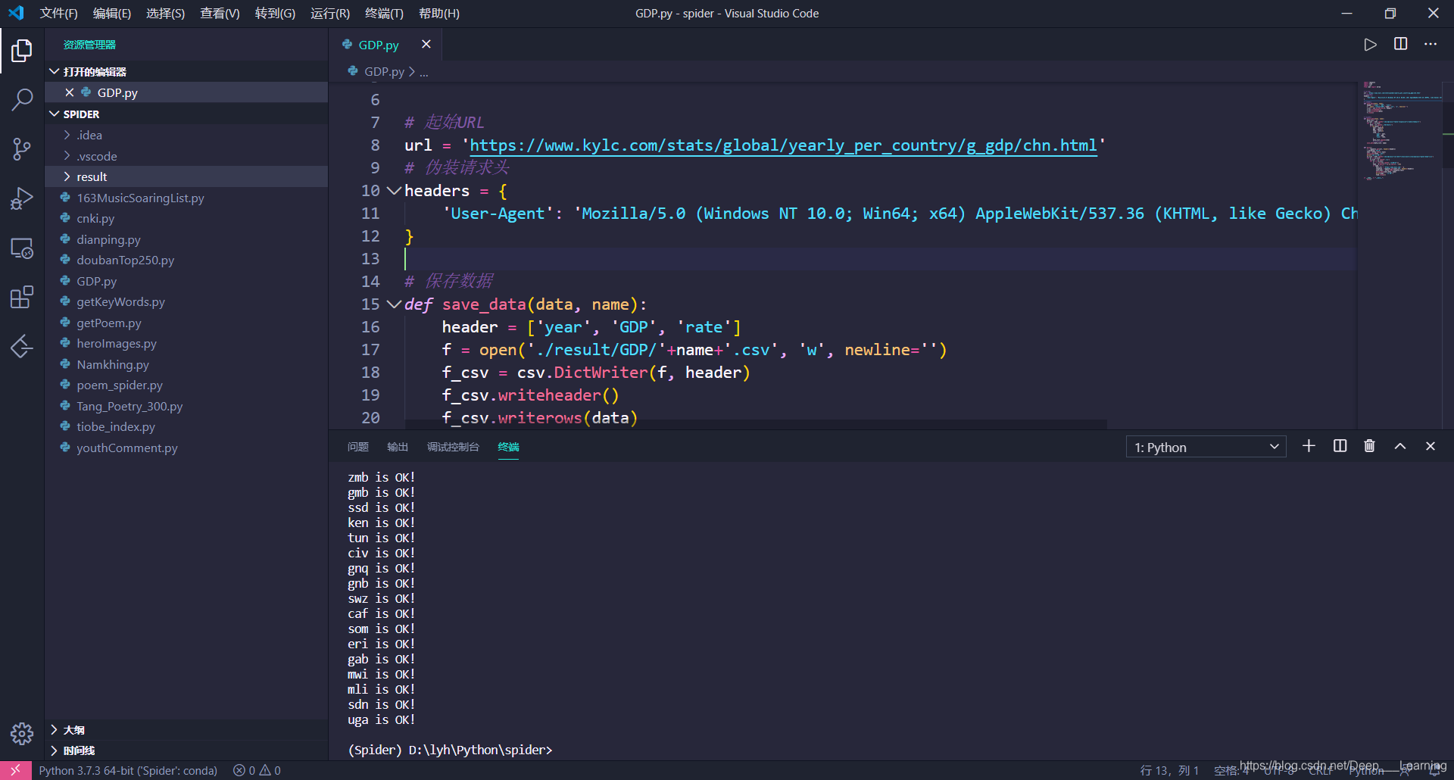
Task: Open the bottom activity bar test/deploy icon
Action: (22, 347)
